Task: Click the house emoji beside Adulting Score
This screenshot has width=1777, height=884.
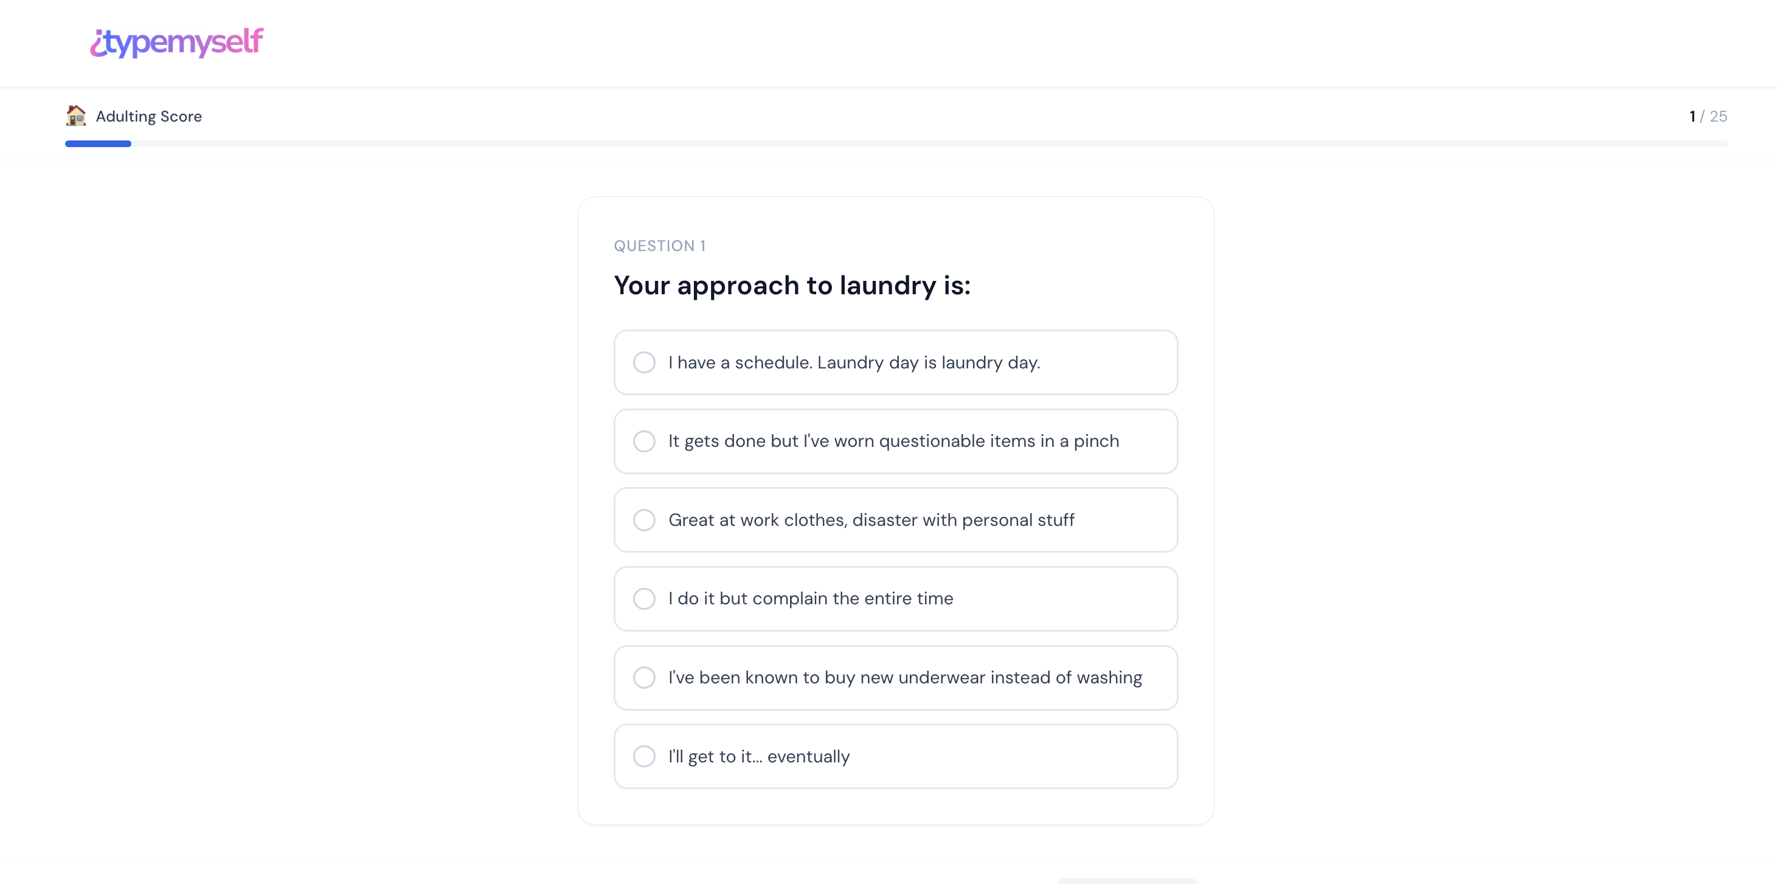Action: pos(76,116)
